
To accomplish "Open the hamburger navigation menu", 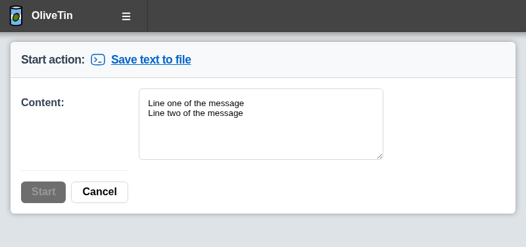I will click(126, 16).
